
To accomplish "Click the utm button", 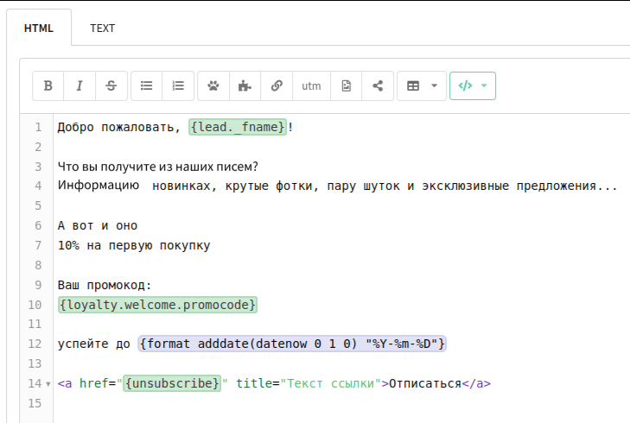I will coord(311,85).
